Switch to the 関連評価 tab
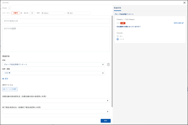This screenshot has height=125, width=188. (x=118, y=8)
